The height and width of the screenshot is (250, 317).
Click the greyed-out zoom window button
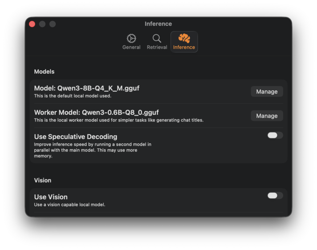[53, 24]
